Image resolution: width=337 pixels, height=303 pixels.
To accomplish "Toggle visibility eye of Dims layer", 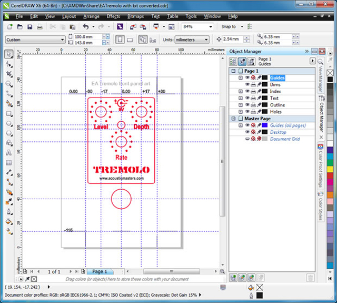I will click(247, 84).
